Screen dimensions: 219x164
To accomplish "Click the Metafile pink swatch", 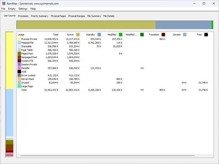I will [x=19, y=68].
